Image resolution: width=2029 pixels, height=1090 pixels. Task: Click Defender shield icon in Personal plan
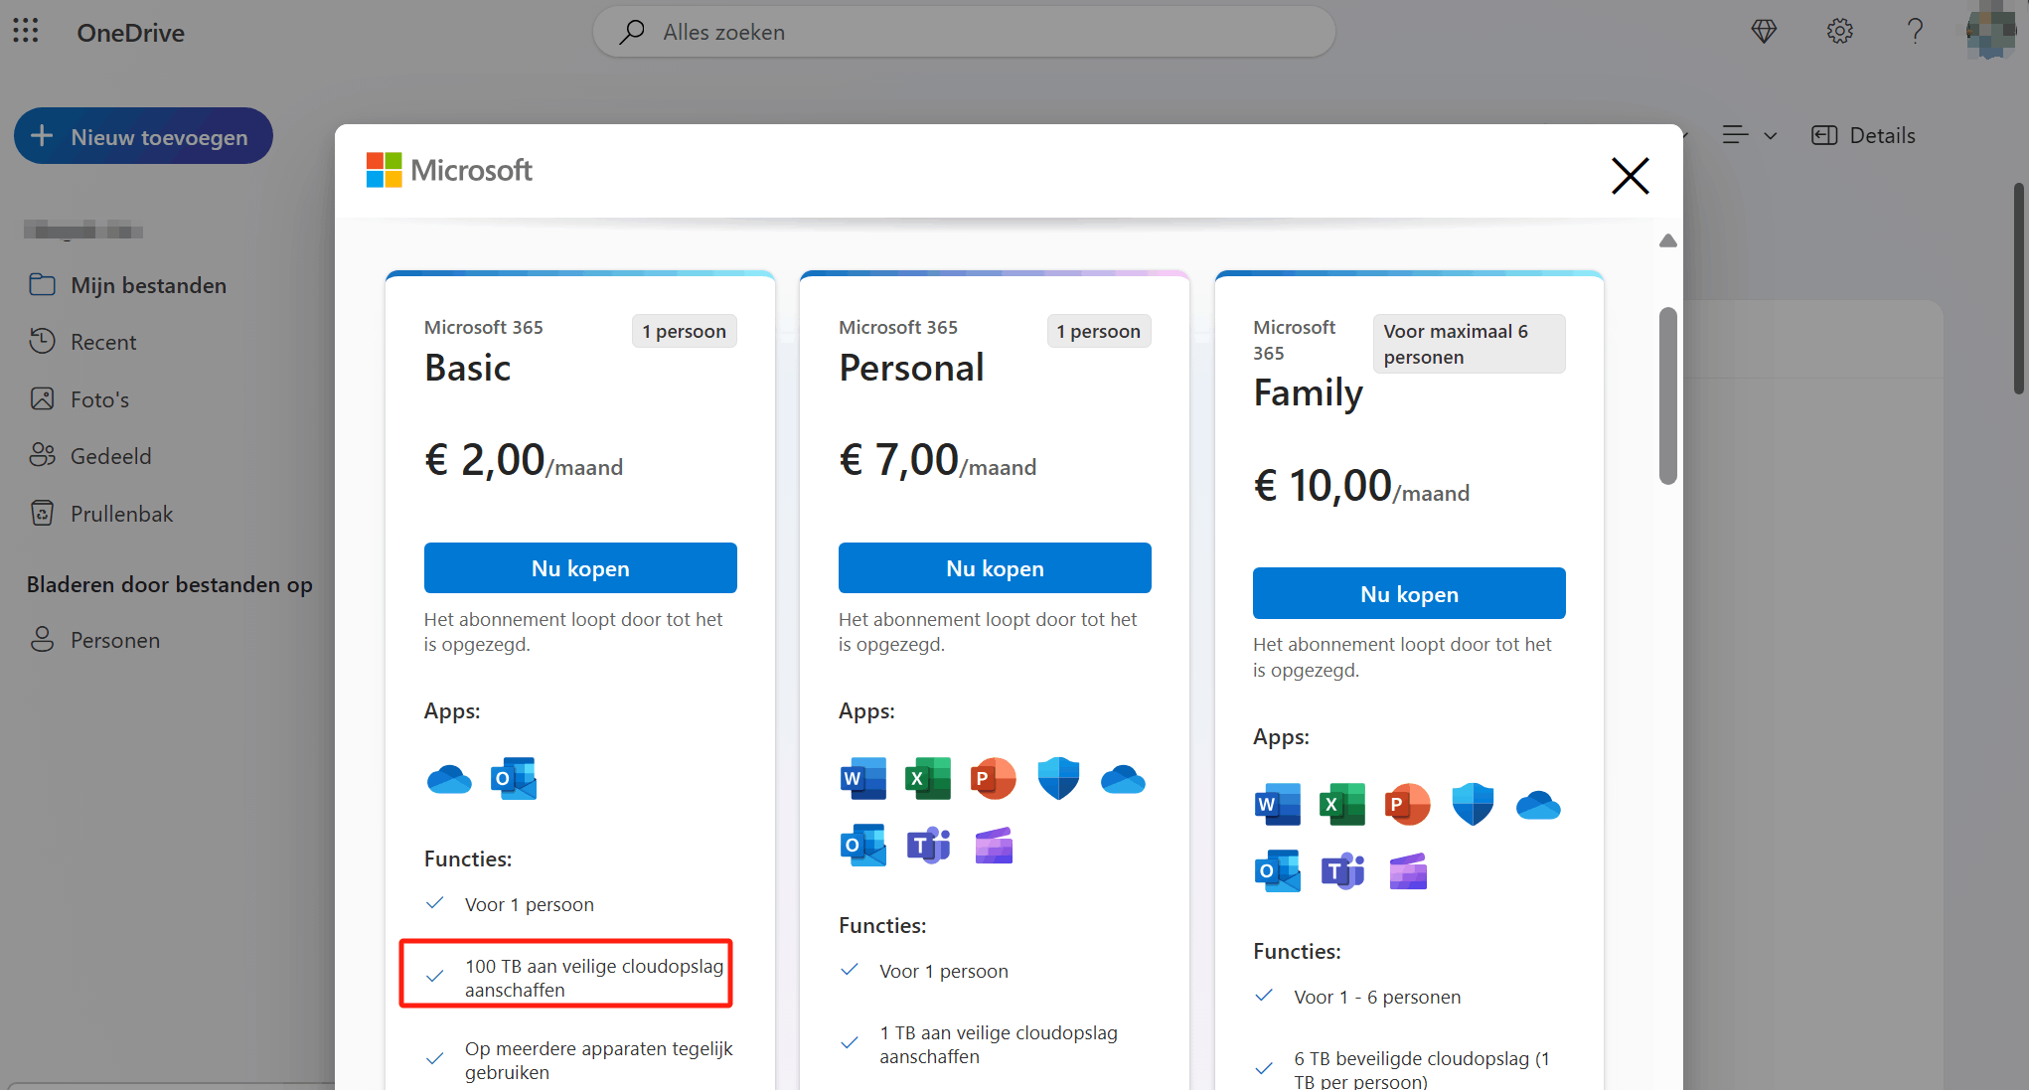tap(1058, 778)
